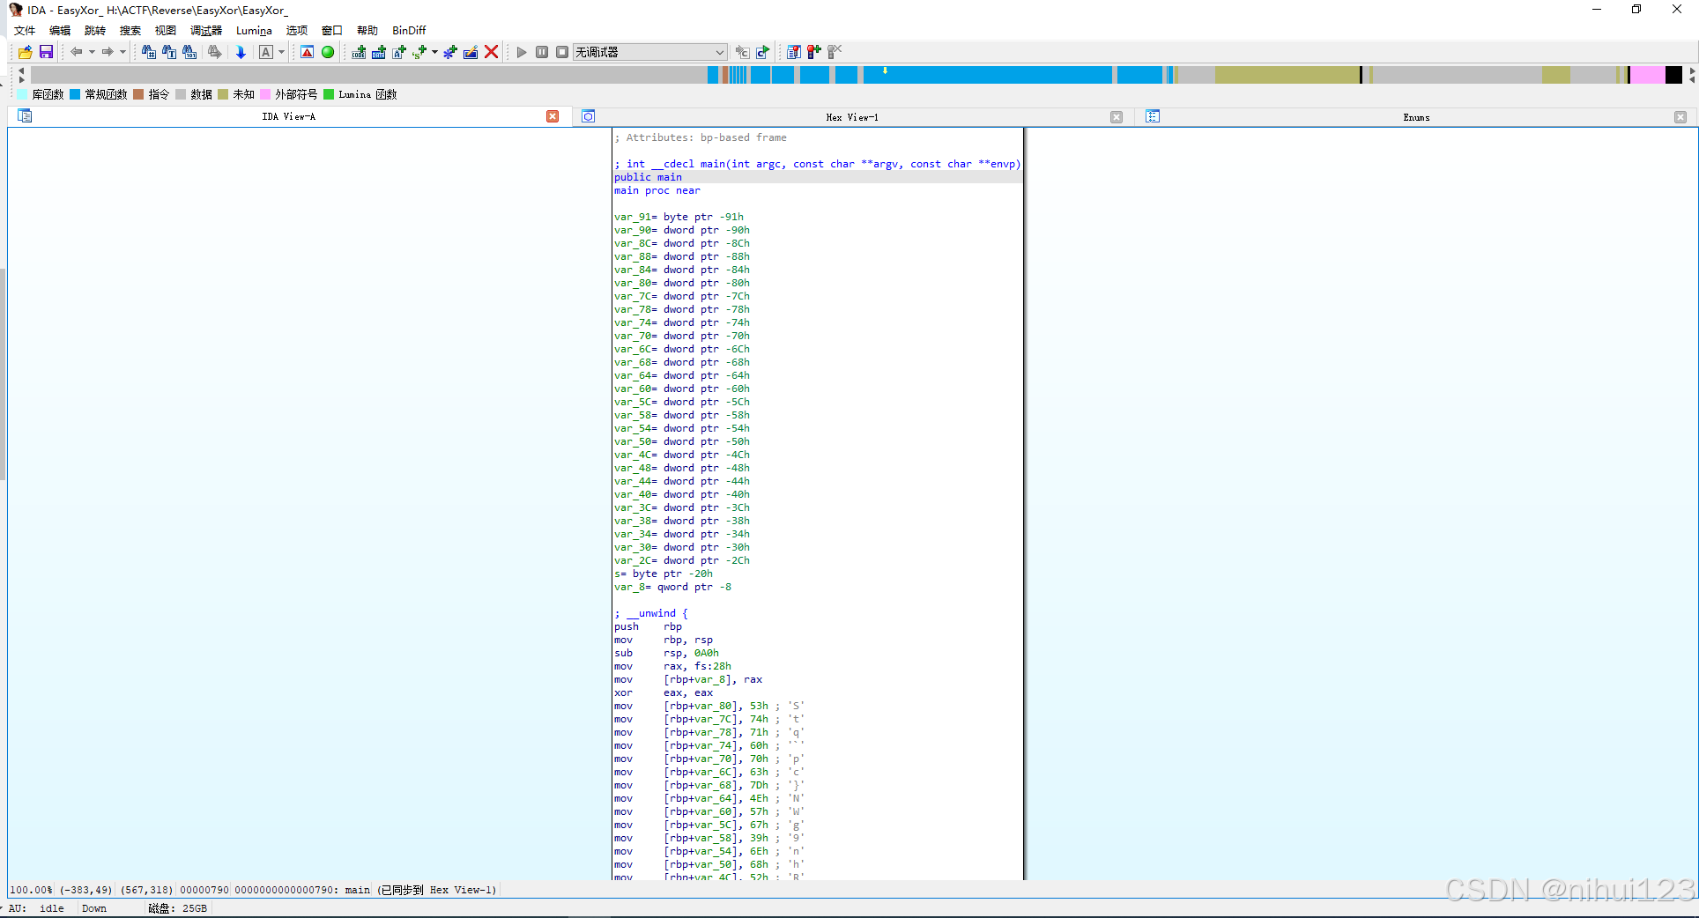Click the green plus S structure icon

[x=419, y=52]
